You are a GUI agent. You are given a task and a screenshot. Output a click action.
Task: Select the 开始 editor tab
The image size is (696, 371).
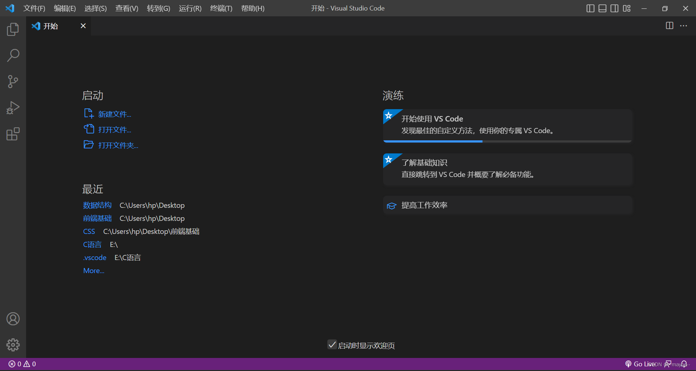(x=59, y=26)
